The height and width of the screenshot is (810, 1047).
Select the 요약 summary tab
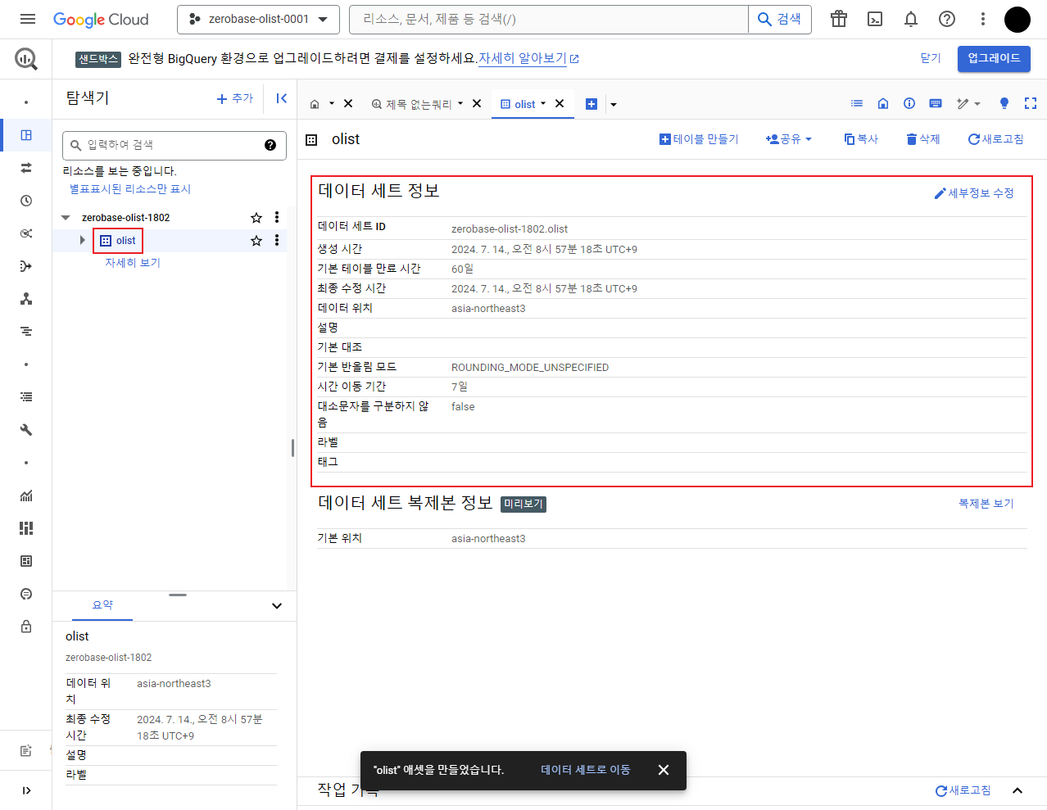coord(102,605)
